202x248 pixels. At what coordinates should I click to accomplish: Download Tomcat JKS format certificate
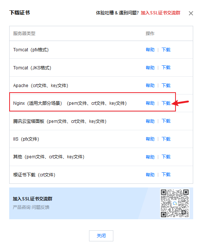[x=166, y=68]
